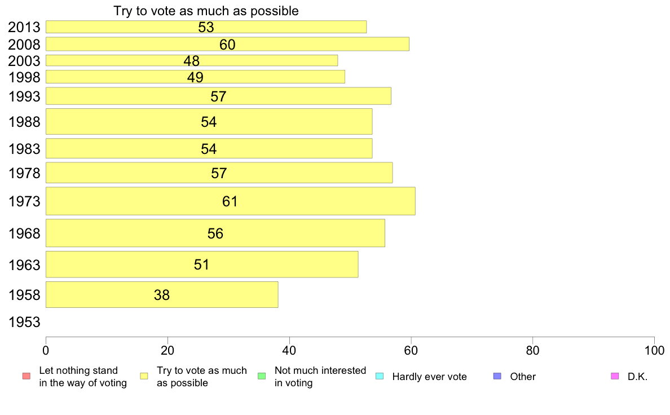
Task: Click the D.K. legend label
Action: [637, 377]
